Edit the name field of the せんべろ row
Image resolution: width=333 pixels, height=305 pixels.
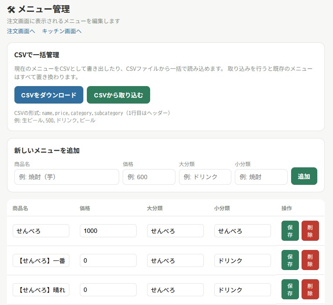coord(41,231)
